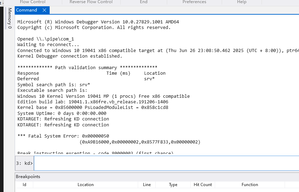The height and width of the screenshot is (192, 299).
Task: Sort breakpoints by Function column
Action: pos(250,185)
